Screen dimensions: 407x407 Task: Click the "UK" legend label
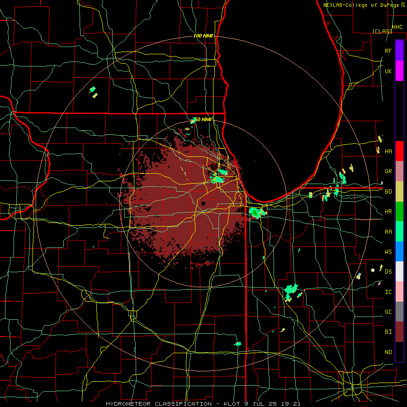tap(388, 71)
